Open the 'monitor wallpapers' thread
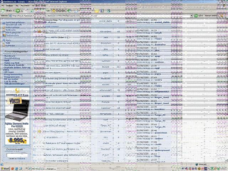This screenshot has height=171, width=228. pos(56,161)
